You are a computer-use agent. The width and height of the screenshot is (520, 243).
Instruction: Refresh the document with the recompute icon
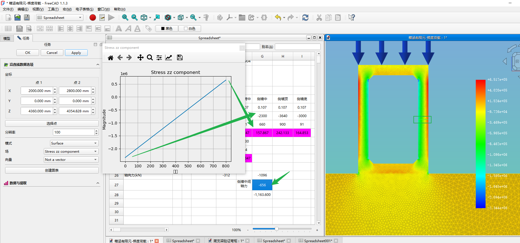[305, 17]
